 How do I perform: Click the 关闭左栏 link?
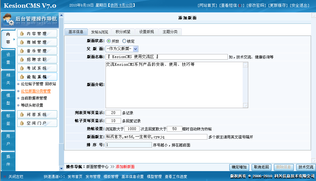pyautogui.click(x=16, y=177)
